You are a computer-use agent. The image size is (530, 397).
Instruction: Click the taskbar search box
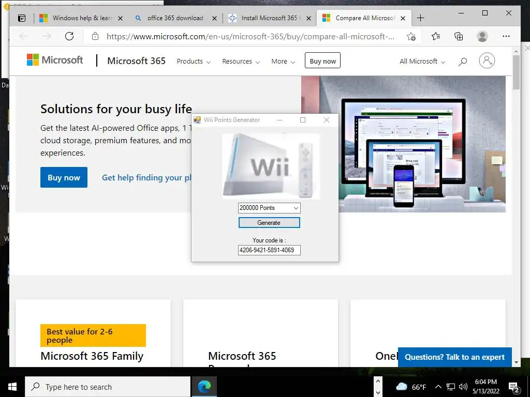tap(108, 387)
